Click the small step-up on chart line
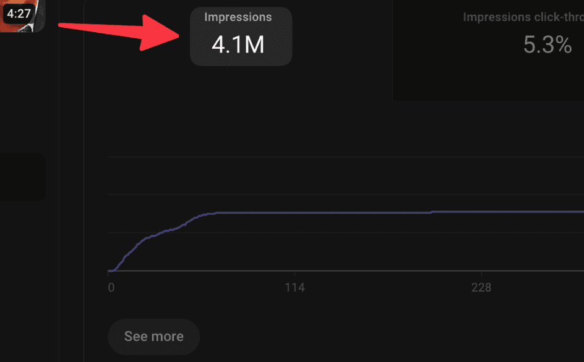Viewport: 584px width, 362px height. coord(431,212)
